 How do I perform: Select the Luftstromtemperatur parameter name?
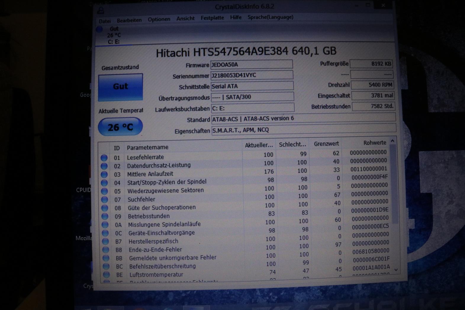[156, 275]
